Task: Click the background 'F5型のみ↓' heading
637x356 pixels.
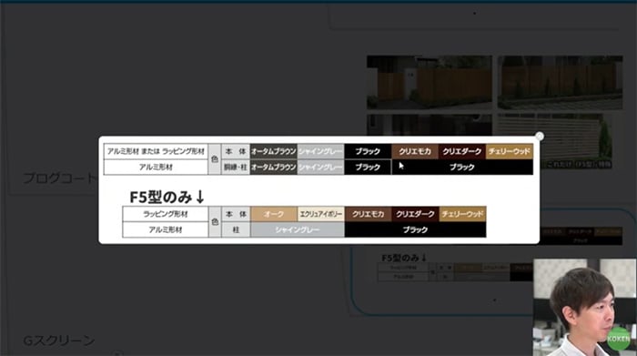Action: click(404, 258)
